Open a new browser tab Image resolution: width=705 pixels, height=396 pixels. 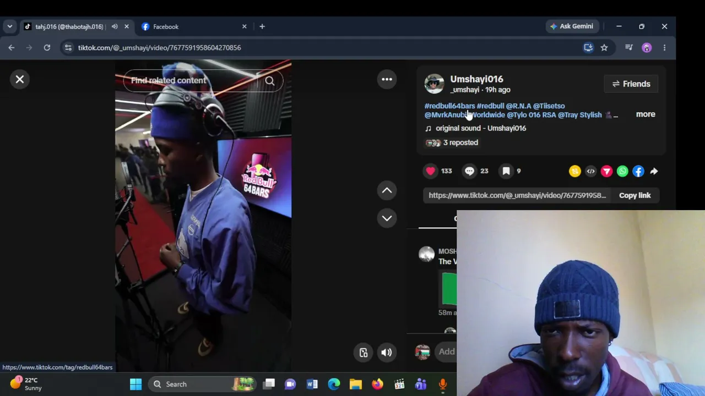(262, 26)
